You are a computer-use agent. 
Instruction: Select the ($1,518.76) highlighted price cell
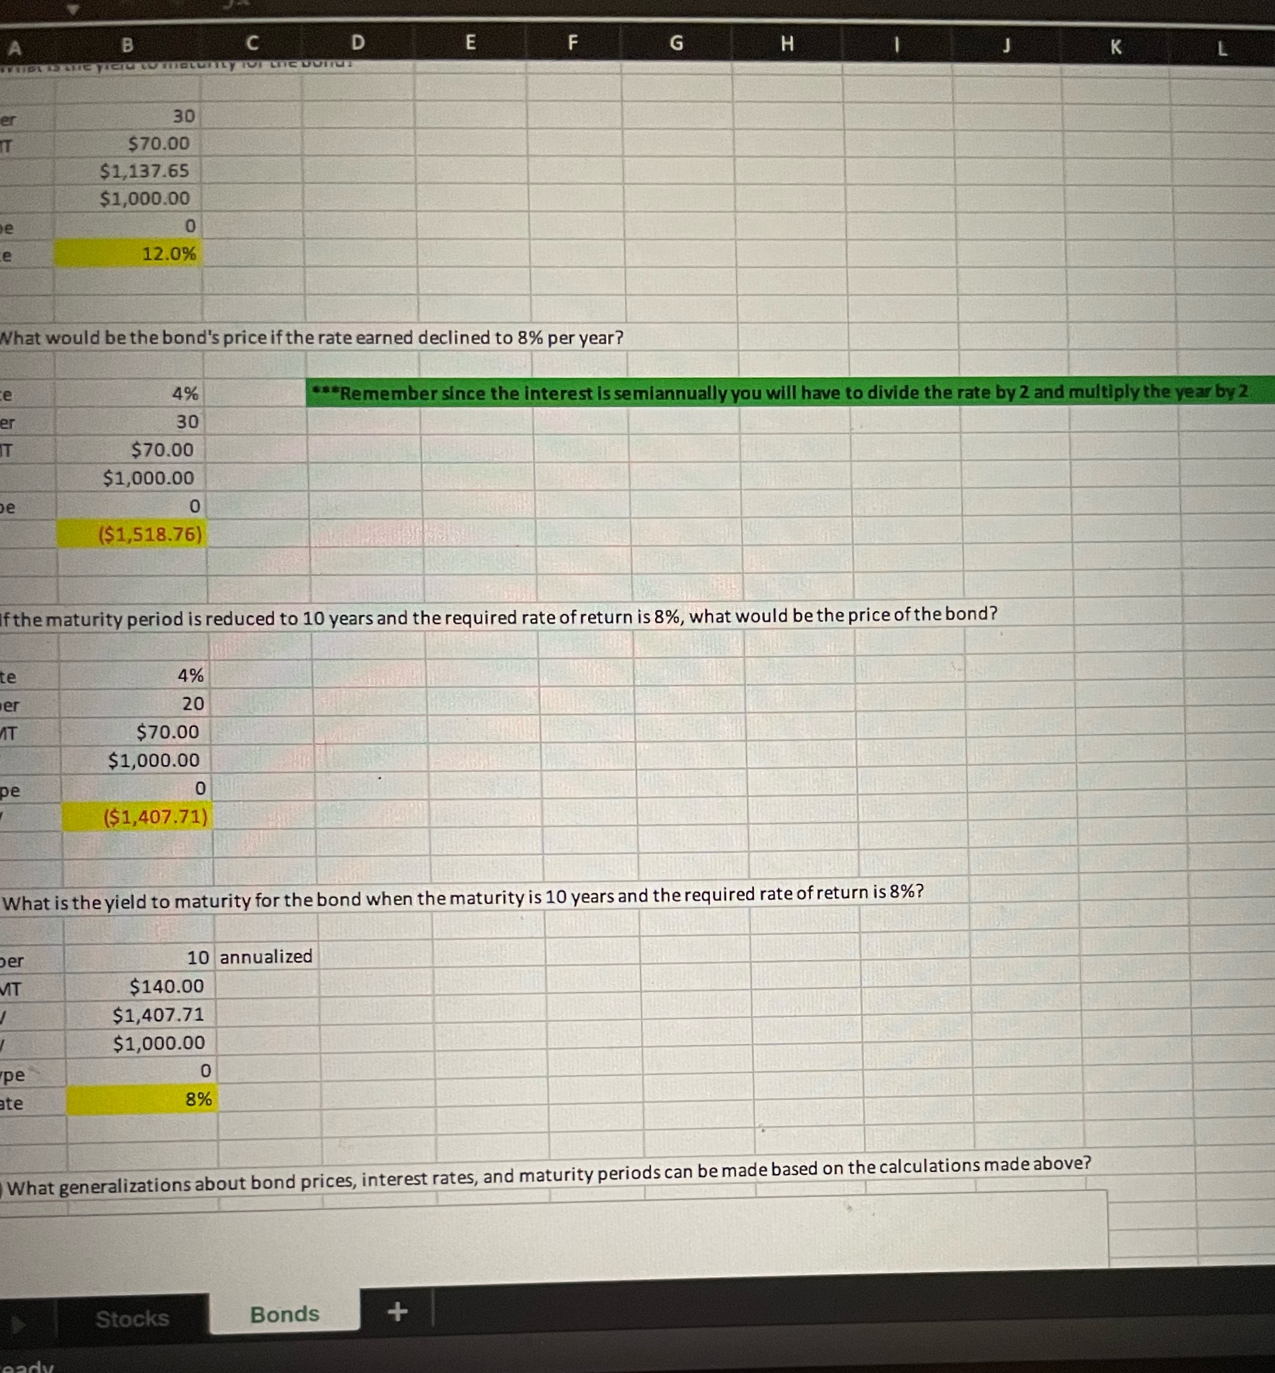click(132, 534)
